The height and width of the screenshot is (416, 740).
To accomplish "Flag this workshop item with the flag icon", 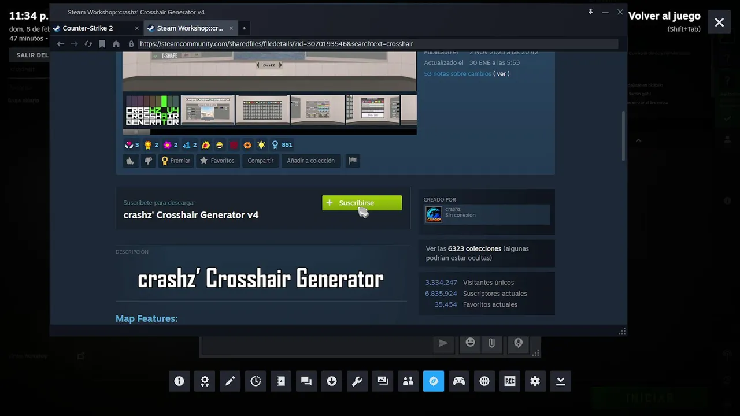I will point(353,161).
